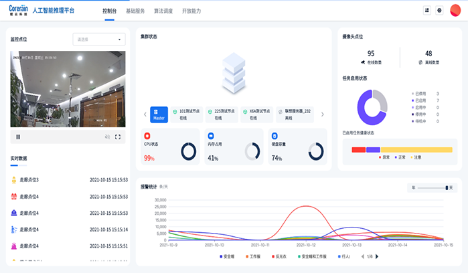
Task: Click the 硬盘容量 disk icon
Action: point(275,136)
